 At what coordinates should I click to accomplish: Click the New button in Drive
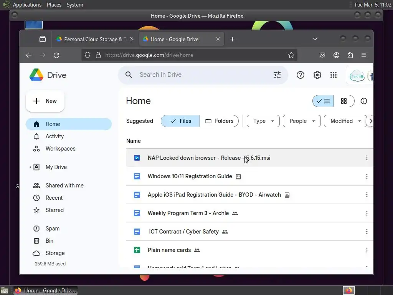[x=45, y=101]
